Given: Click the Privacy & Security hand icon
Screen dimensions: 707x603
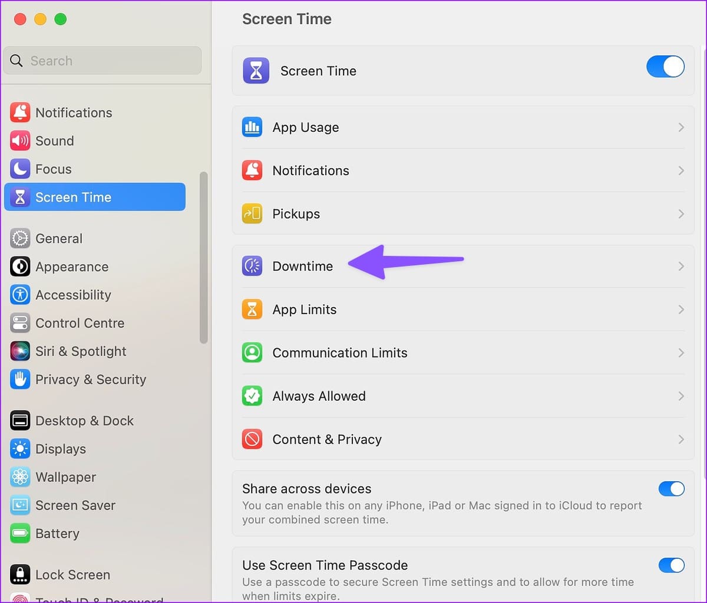Looking at the screenshot, I should (20, 379).
